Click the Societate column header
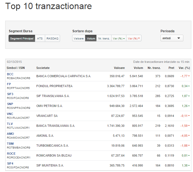193x172 pixels. click(x=43, y=68)
